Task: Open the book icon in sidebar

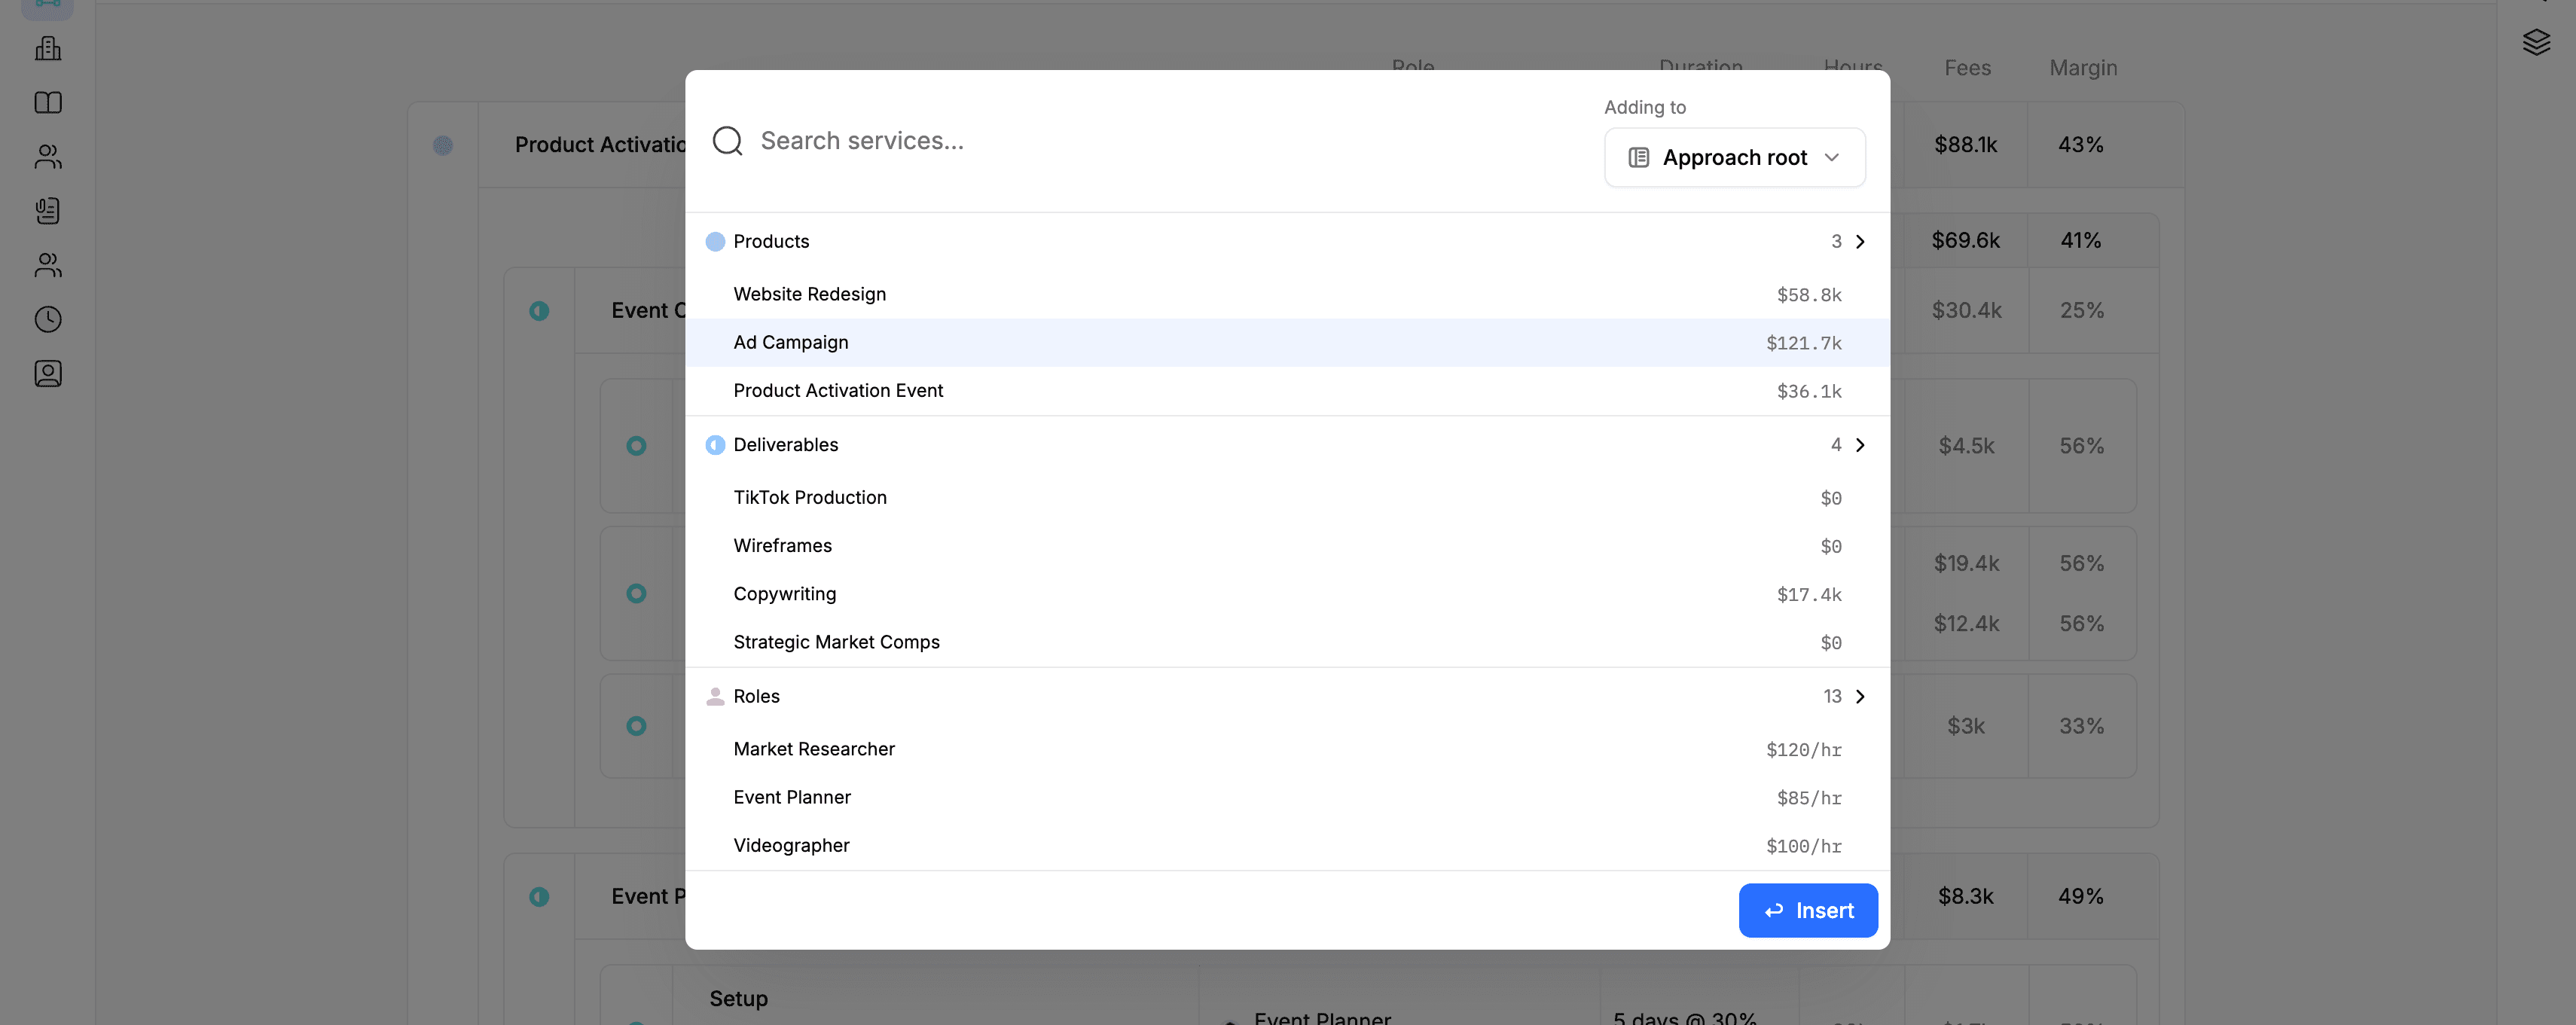Action: (48, 102)
